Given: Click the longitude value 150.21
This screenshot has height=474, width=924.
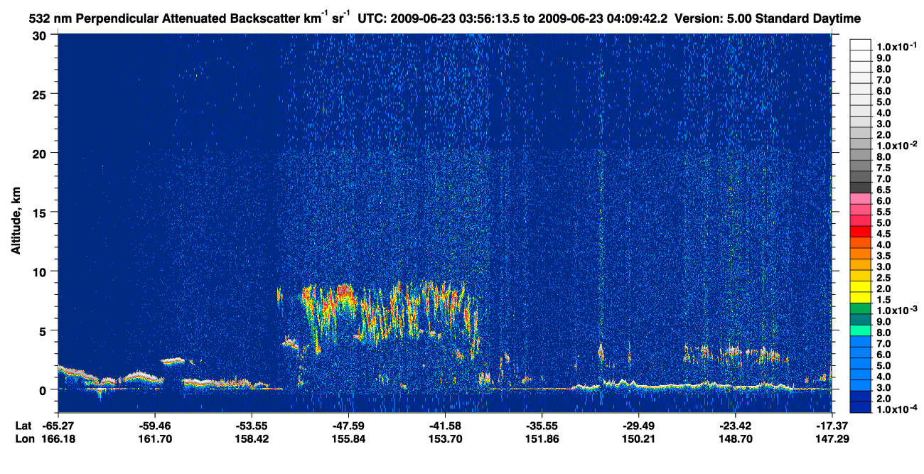Looking at the screenshot, I should tap(638, 438).
